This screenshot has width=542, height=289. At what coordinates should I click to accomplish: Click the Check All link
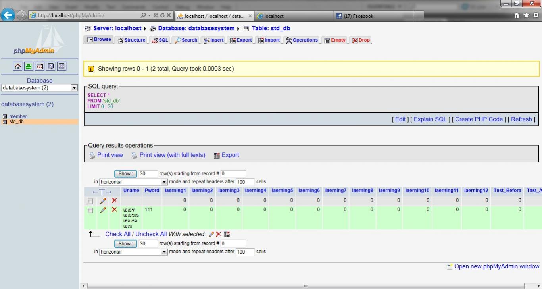tap(117, 234)
